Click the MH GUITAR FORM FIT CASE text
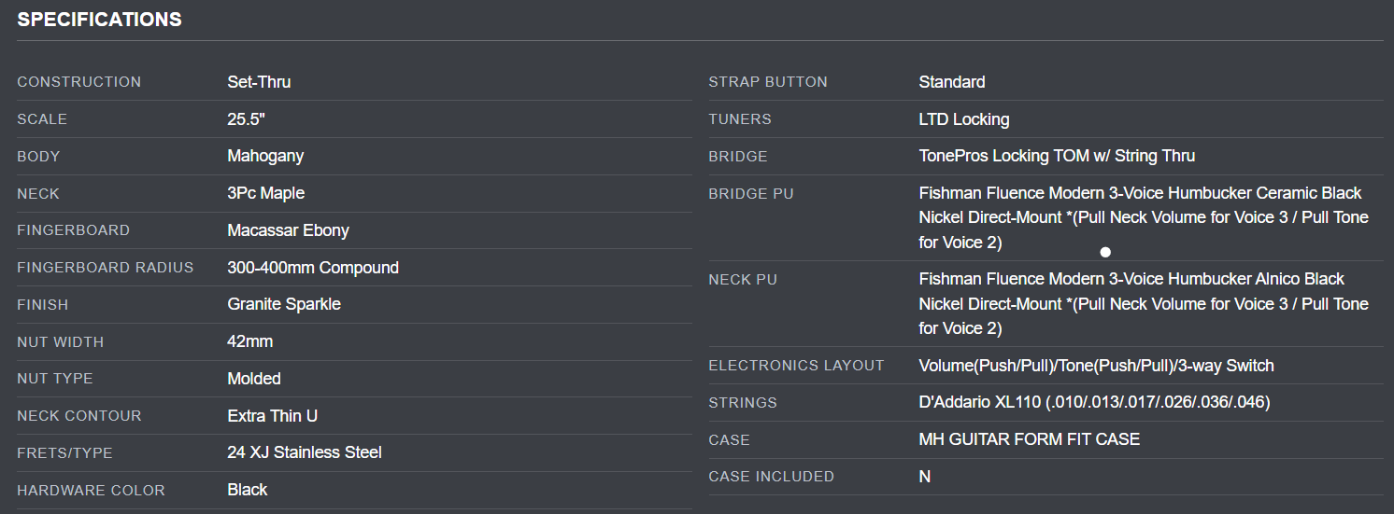 1029,439
